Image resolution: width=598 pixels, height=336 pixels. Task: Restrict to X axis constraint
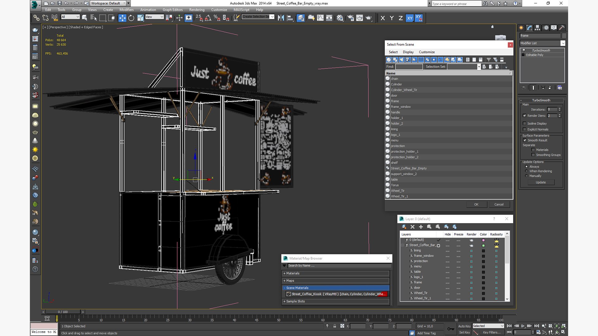(x=383, y=18)
